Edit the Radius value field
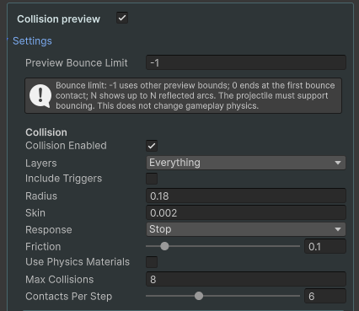This screenshot has width=359, height=311. [246, 196]
